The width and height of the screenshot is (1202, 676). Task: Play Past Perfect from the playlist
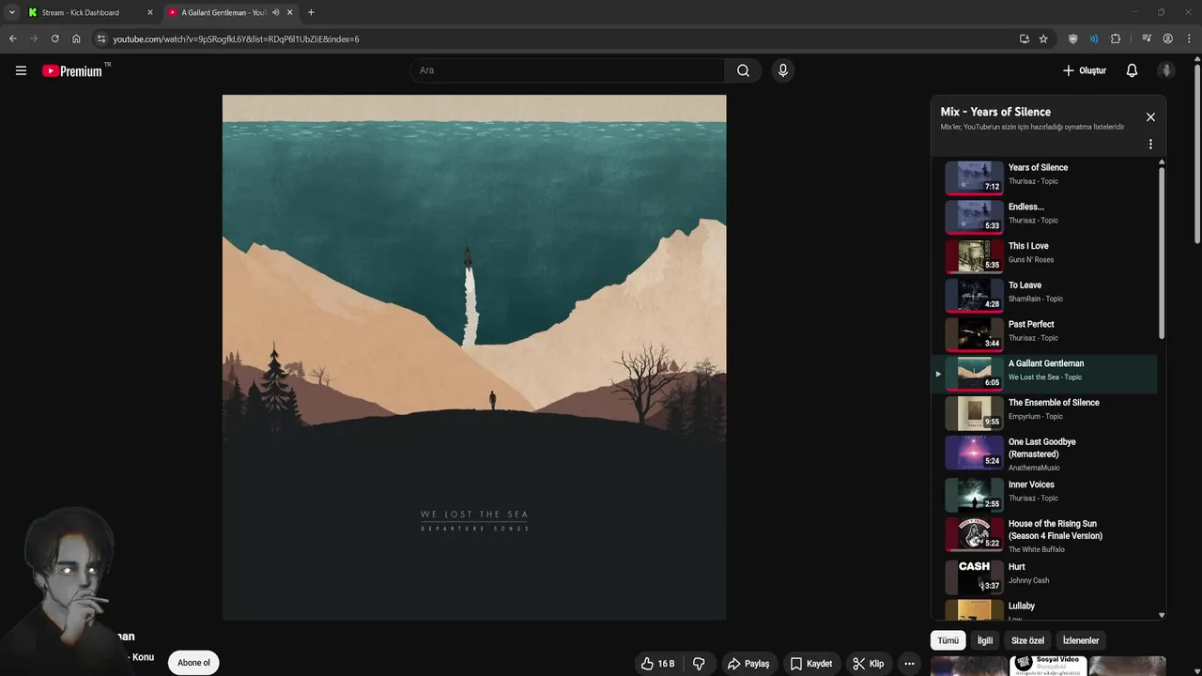(1044, 334)
